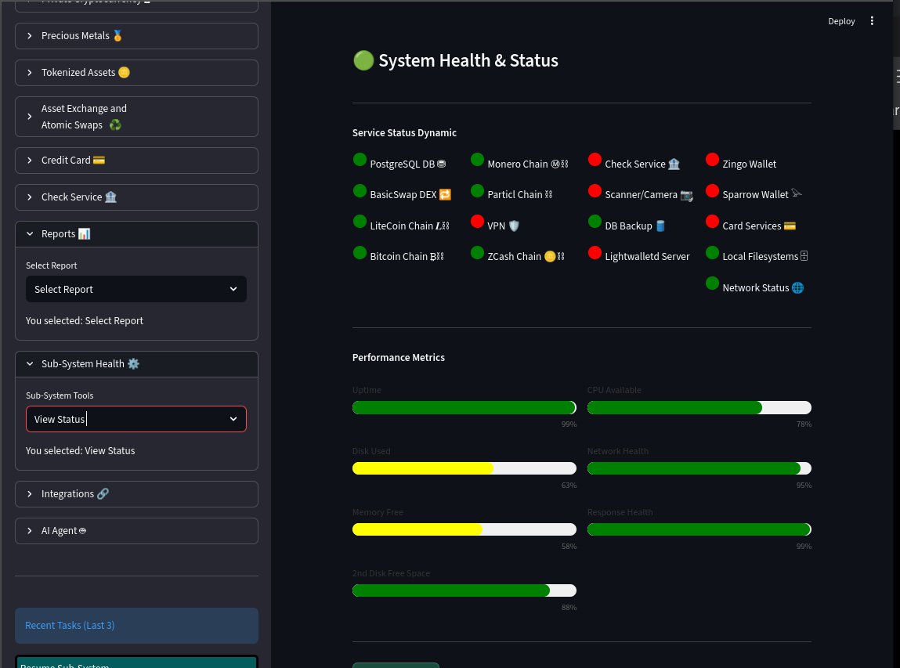
Task: Open the three-dot main menu
Action: click(872, 21)
